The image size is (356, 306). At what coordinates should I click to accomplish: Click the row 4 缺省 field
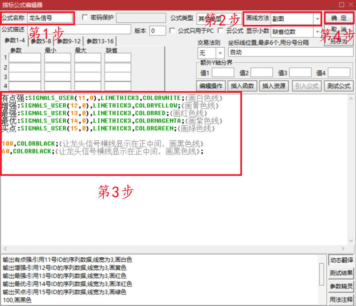tap(118, 86)
